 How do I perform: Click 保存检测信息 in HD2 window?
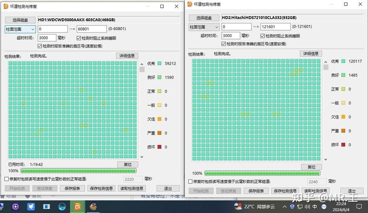tap(285, 191)
